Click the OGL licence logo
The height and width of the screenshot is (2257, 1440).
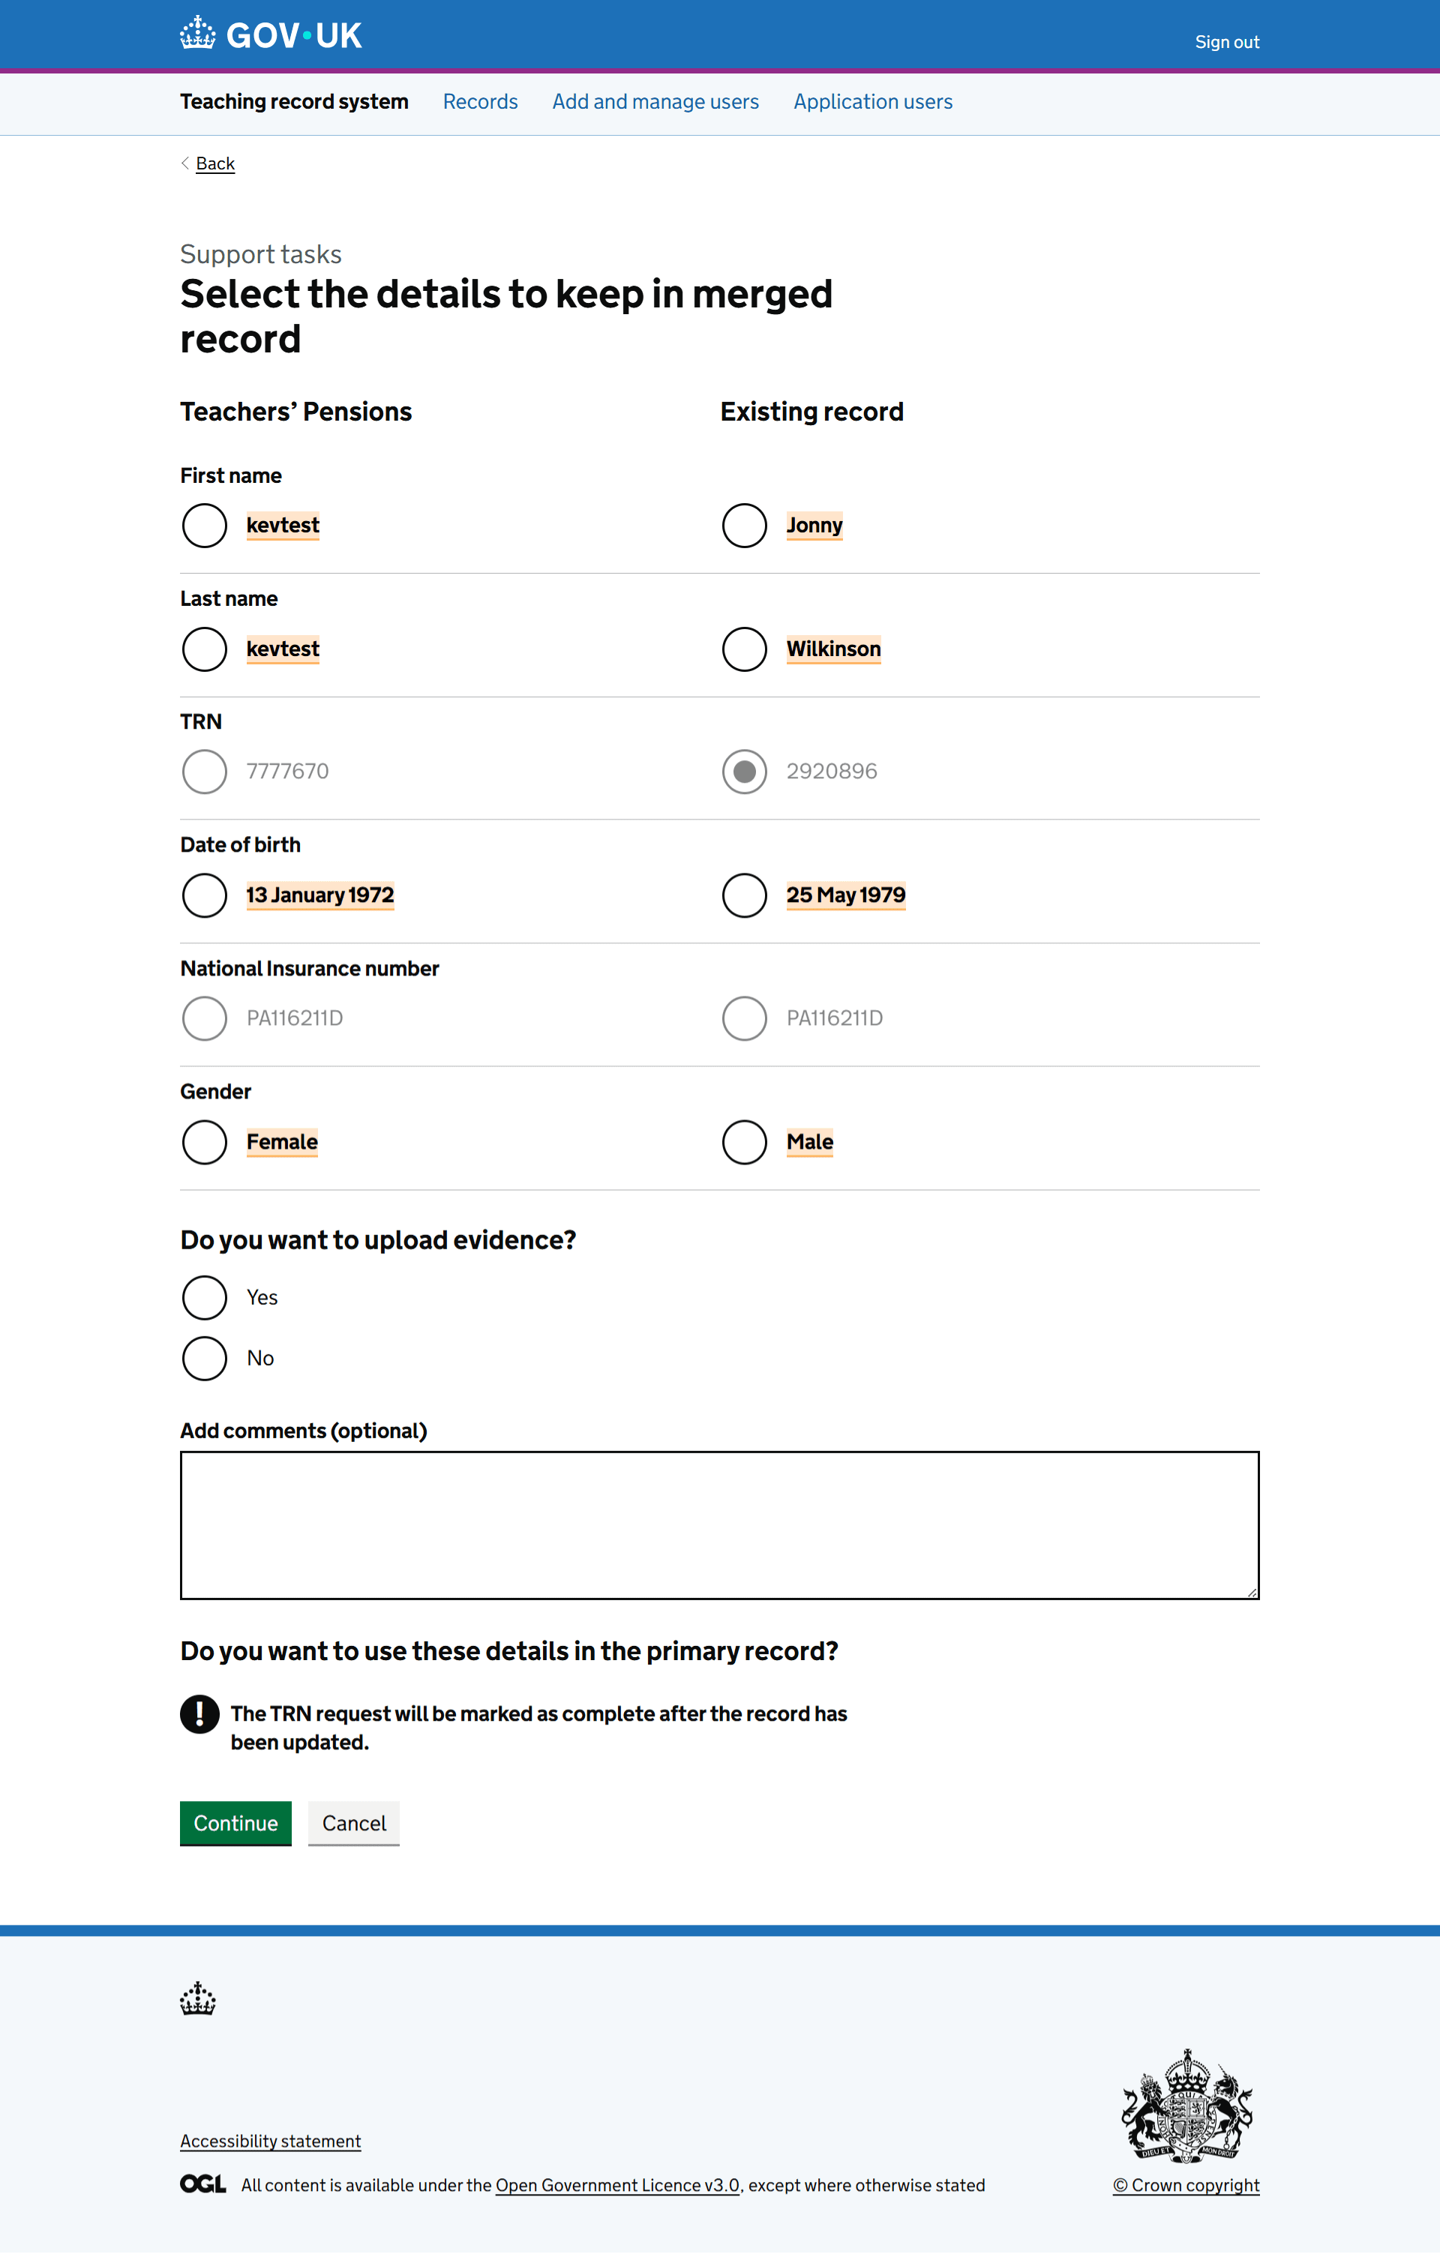(x=202, y=2184)
